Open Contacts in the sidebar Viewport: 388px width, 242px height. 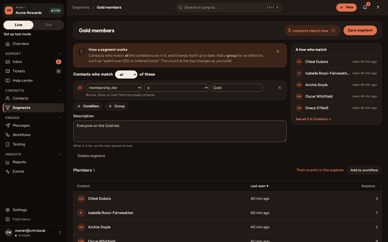[33, 98]
